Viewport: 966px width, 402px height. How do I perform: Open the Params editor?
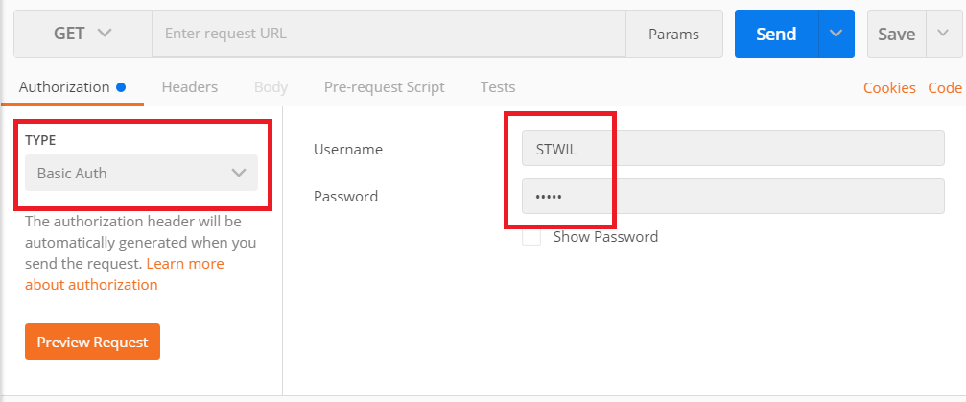click(x=674, y=34)
